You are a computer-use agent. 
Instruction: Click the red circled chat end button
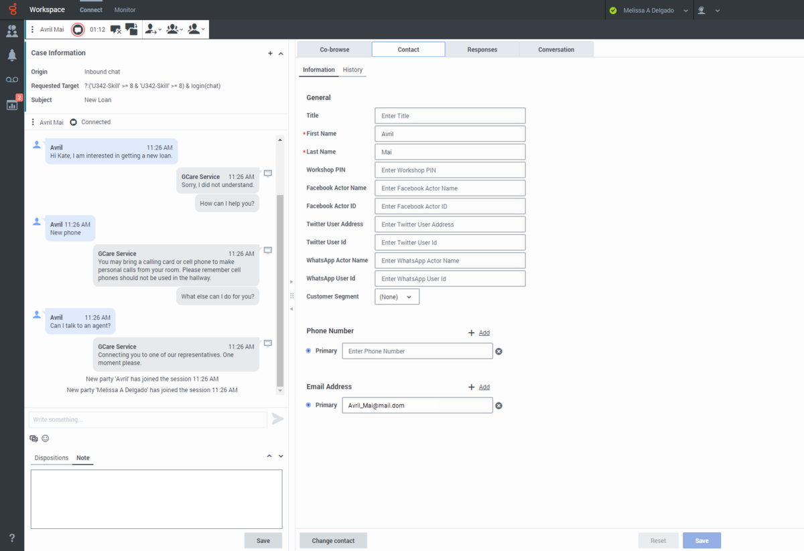(78, 29)
